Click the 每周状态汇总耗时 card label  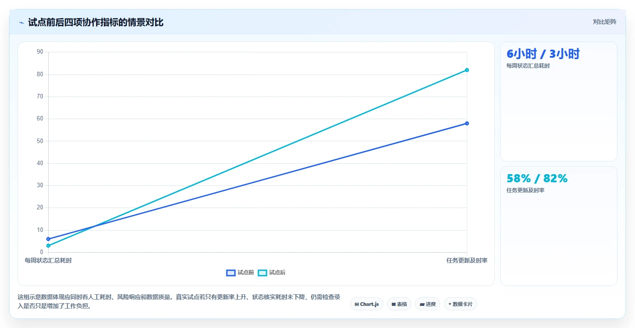[528, 66]
